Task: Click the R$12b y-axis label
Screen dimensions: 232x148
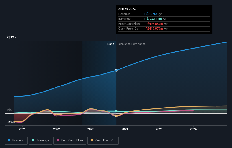Action: pyautogui.click(x=11, y=37)
